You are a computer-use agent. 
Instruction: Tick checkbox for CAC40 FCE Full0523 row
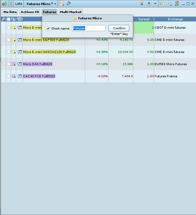tap(8, 76)
